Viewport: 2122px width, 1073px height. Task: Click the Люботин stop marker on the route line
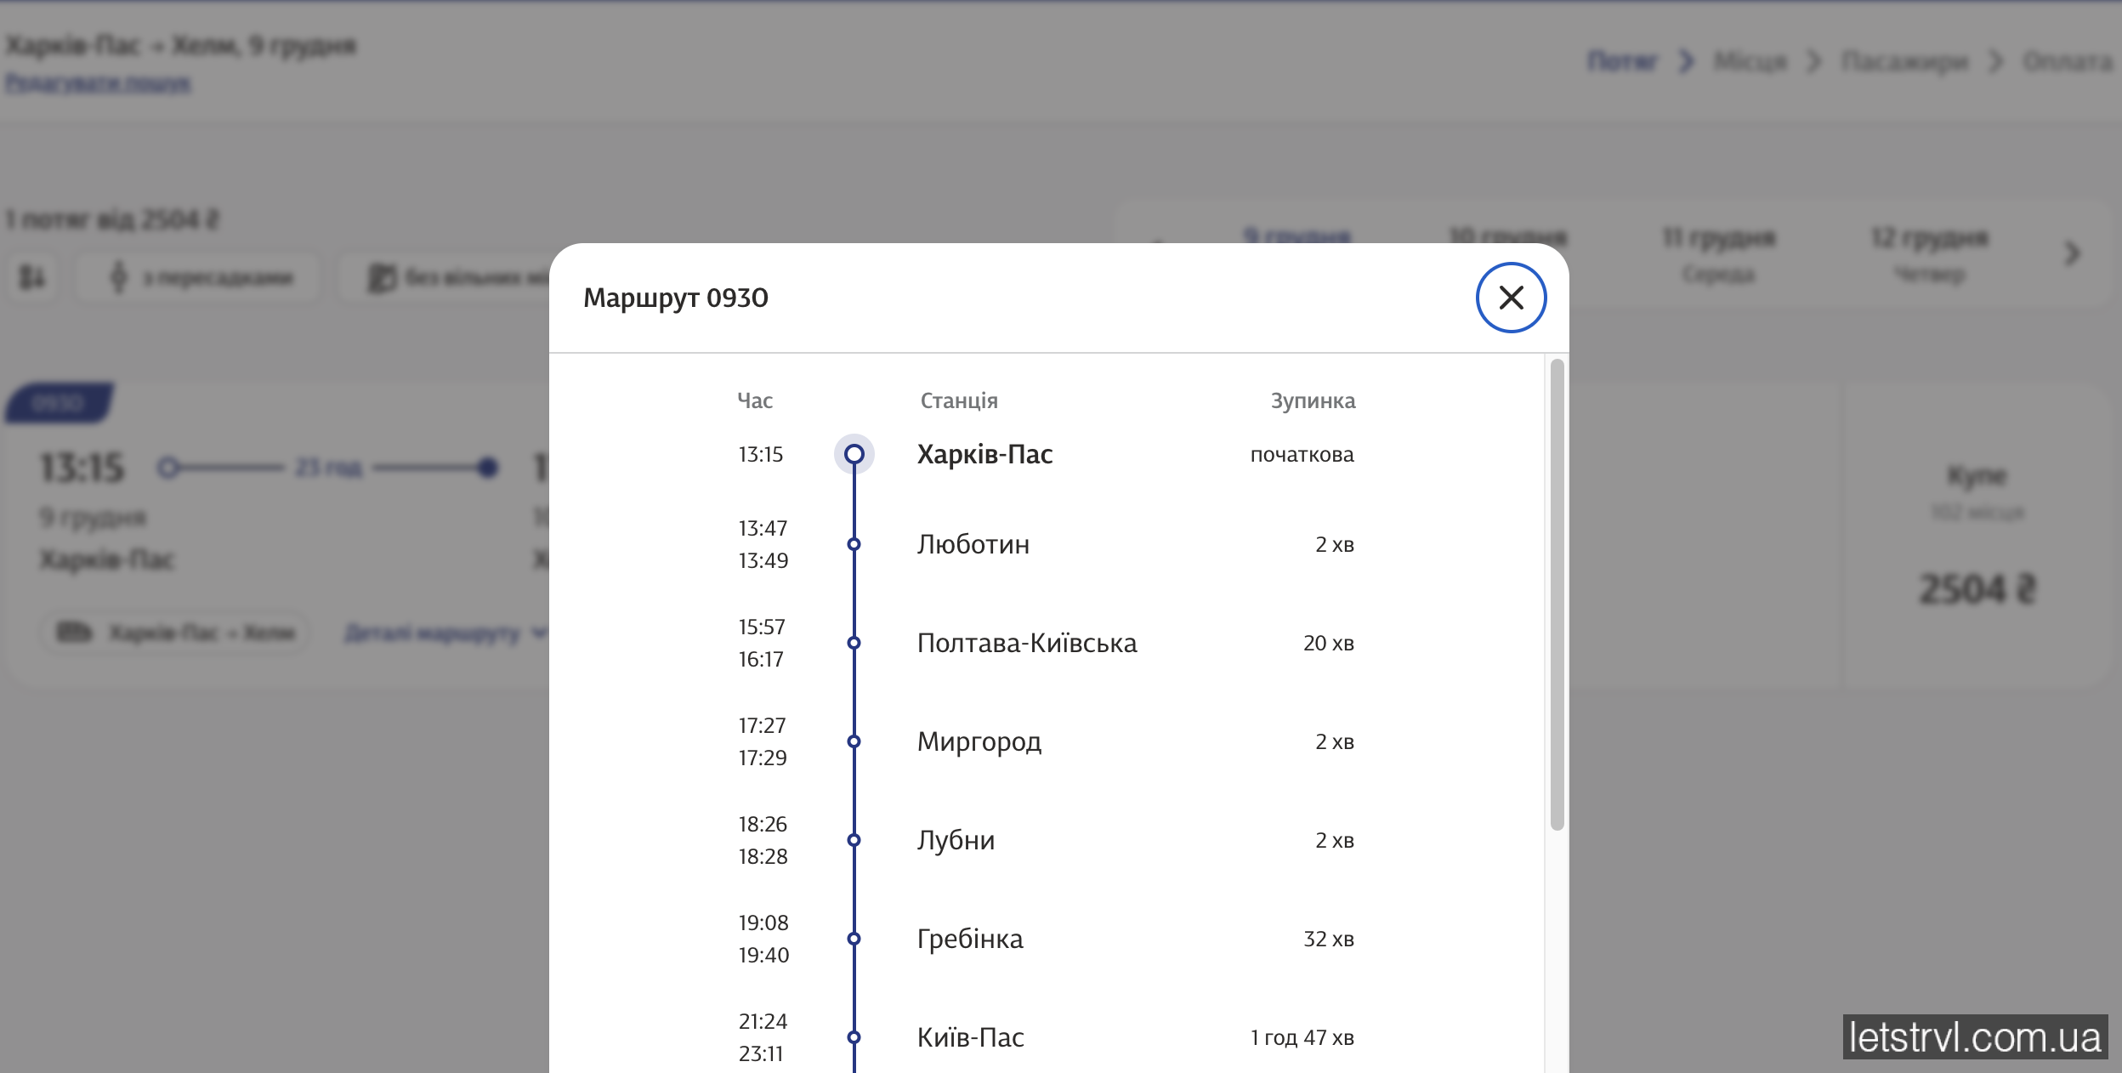point(854,544)
